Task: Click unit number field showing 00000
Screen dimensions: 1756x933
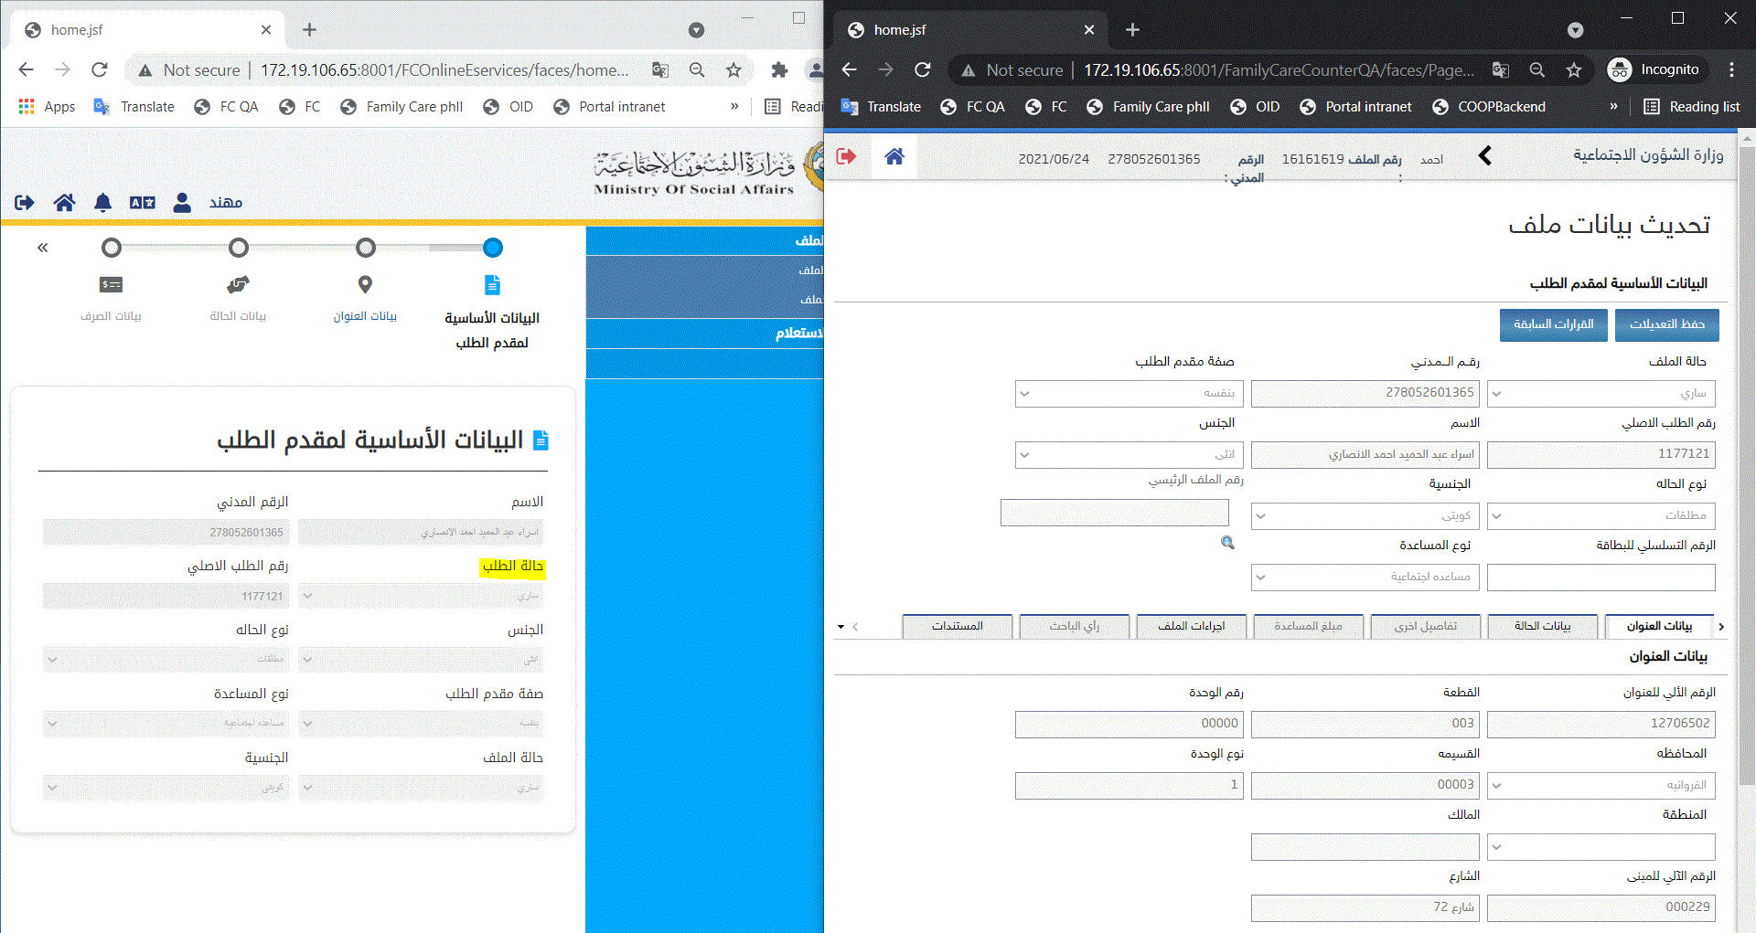Action: click(x=1130, y=725)
